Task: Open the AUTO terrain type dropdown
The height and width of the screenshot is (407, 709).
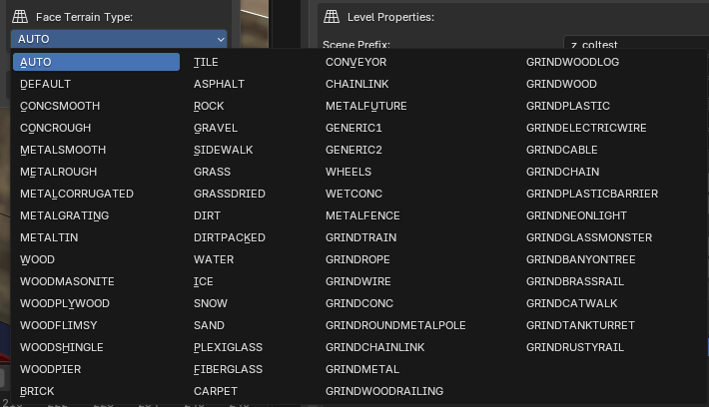Action: tap(119, 39)
